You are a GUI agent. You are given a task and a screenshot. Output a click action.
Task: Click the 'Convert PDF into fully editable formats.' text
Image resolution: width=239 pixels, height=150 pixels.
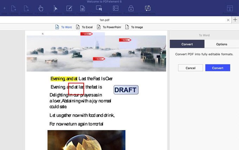click(x=204, y=54)
